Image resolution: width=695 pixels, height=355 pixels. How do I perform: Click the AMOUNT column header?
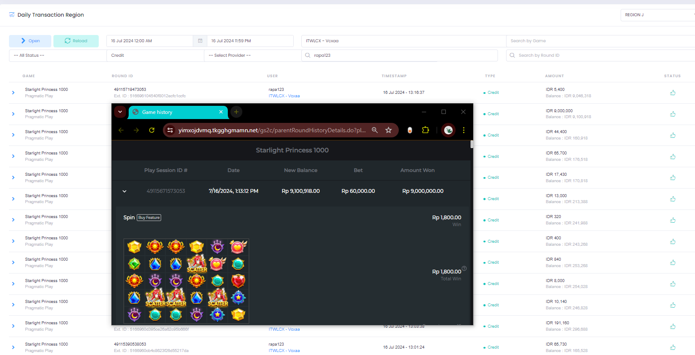point(554,76)
